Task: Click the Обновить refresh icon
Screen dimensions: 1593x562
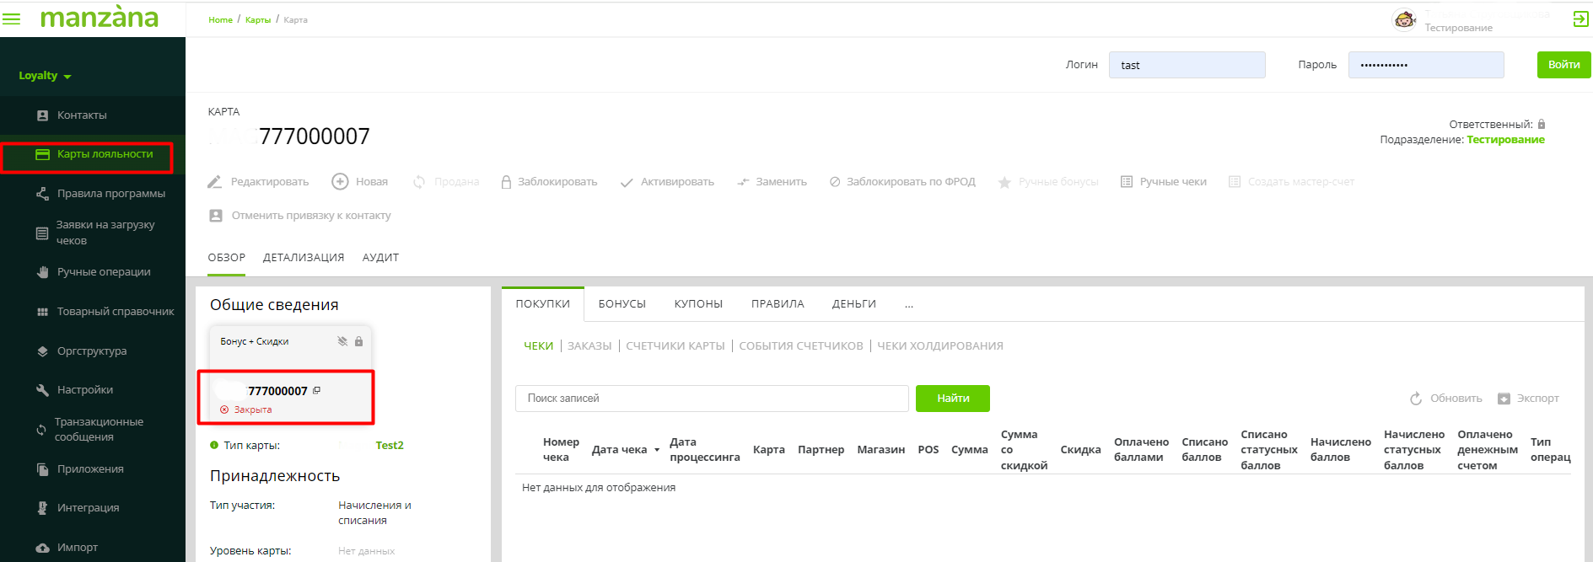Action: (x=1416, y=399)
